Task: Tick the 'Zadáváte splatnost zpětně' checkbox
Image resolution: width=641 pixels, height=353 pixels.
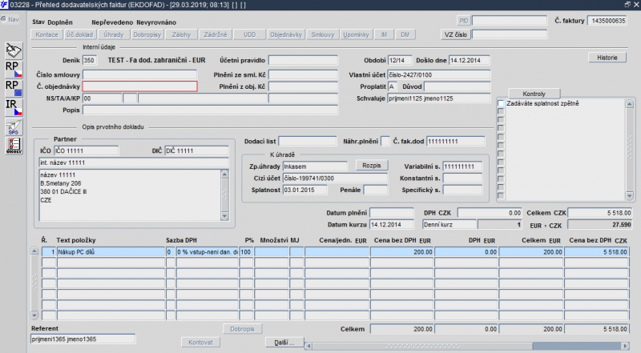Action: coord(501,103)
